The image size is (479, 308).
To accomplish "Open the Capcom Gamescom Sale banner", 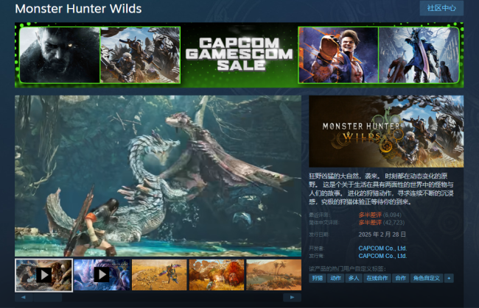I will (x=239, y=54).
